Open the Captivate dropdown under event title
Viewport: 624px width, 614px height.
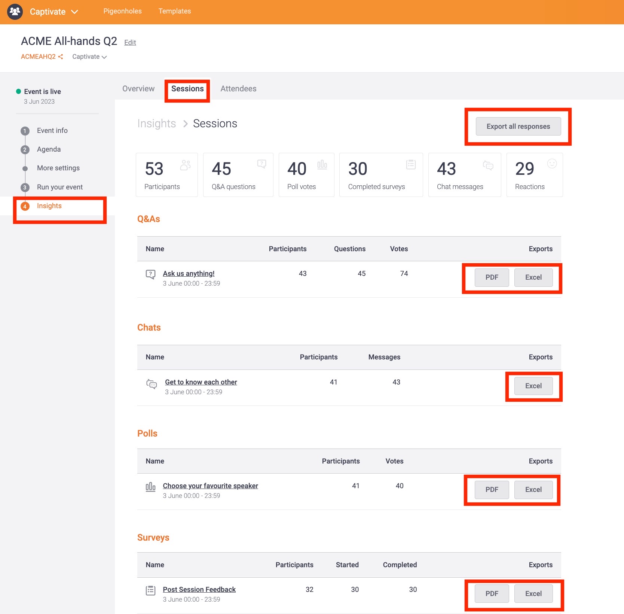tap(89, 57)
